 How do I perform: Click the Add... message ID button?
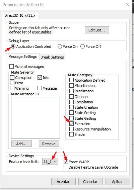tap(21, 144)
